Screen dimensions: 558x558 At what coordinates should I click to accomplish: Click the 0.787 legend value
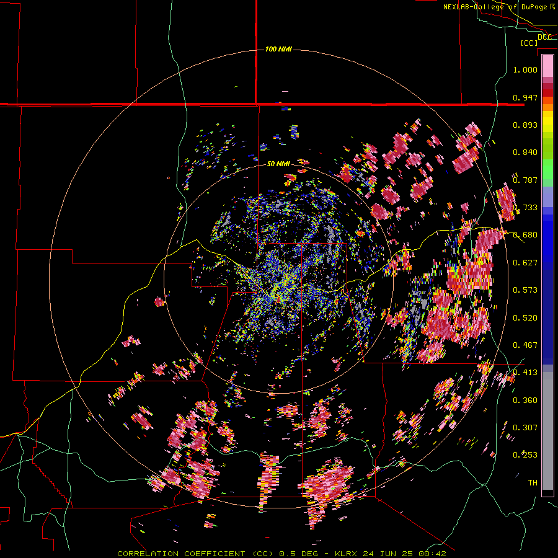525,180
